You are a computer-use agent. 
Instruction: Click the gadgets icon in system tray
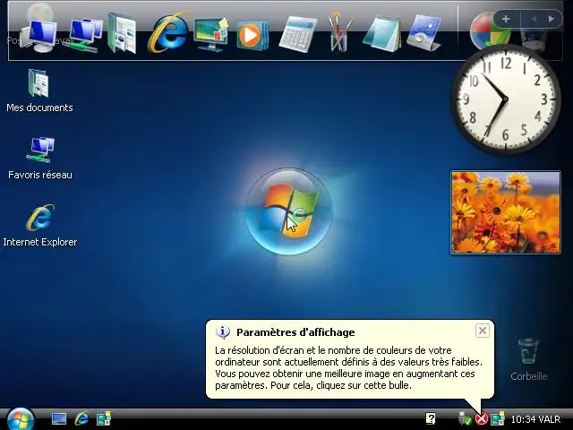point(498,418)
